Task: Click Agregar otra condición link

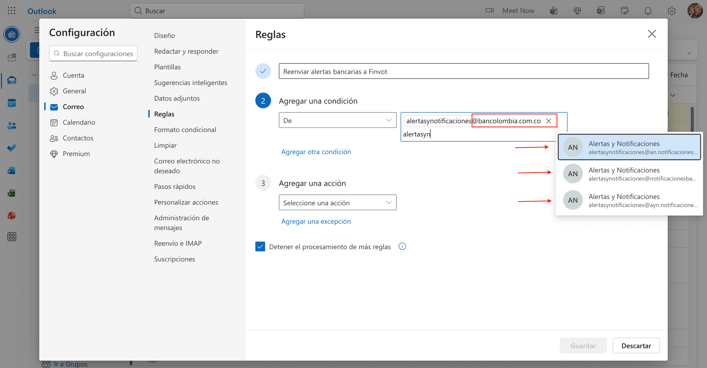Action: (316, 152)
